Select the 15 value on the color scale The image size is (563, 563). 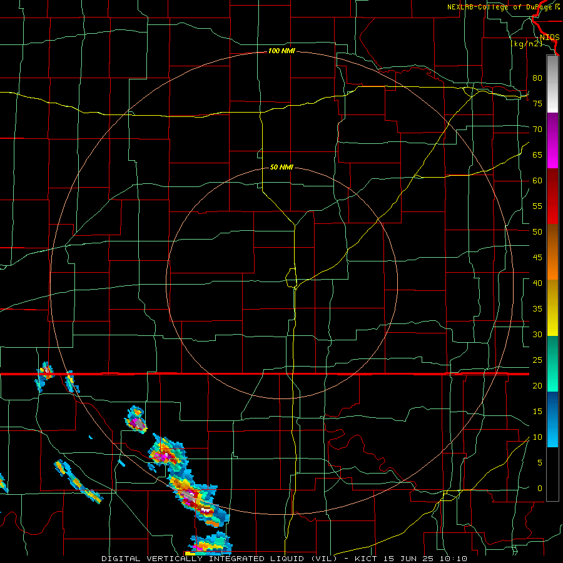click(537, 412)
